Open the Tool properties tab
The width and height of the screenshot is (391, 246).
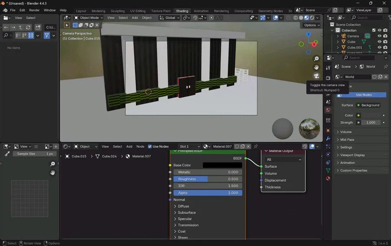[x=328, y=68]
